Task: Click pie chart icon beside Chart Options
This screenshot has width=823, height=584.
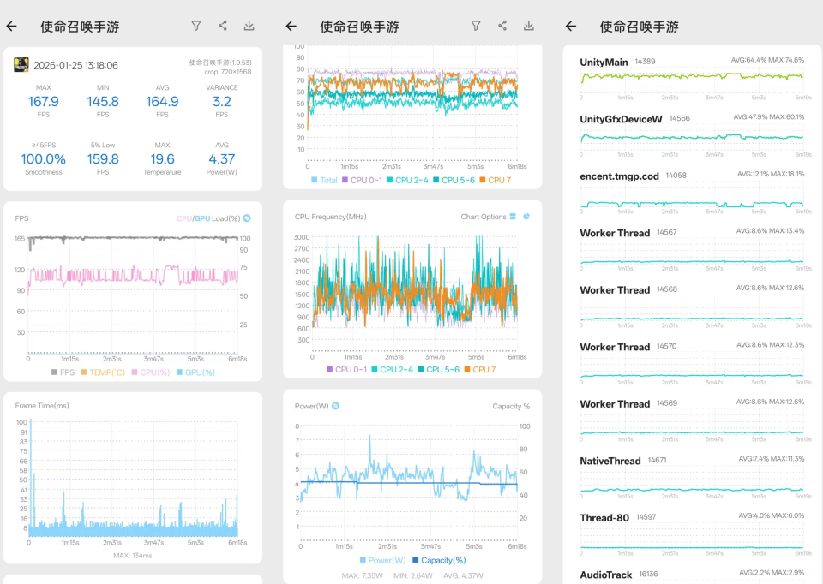Action: 526,217
